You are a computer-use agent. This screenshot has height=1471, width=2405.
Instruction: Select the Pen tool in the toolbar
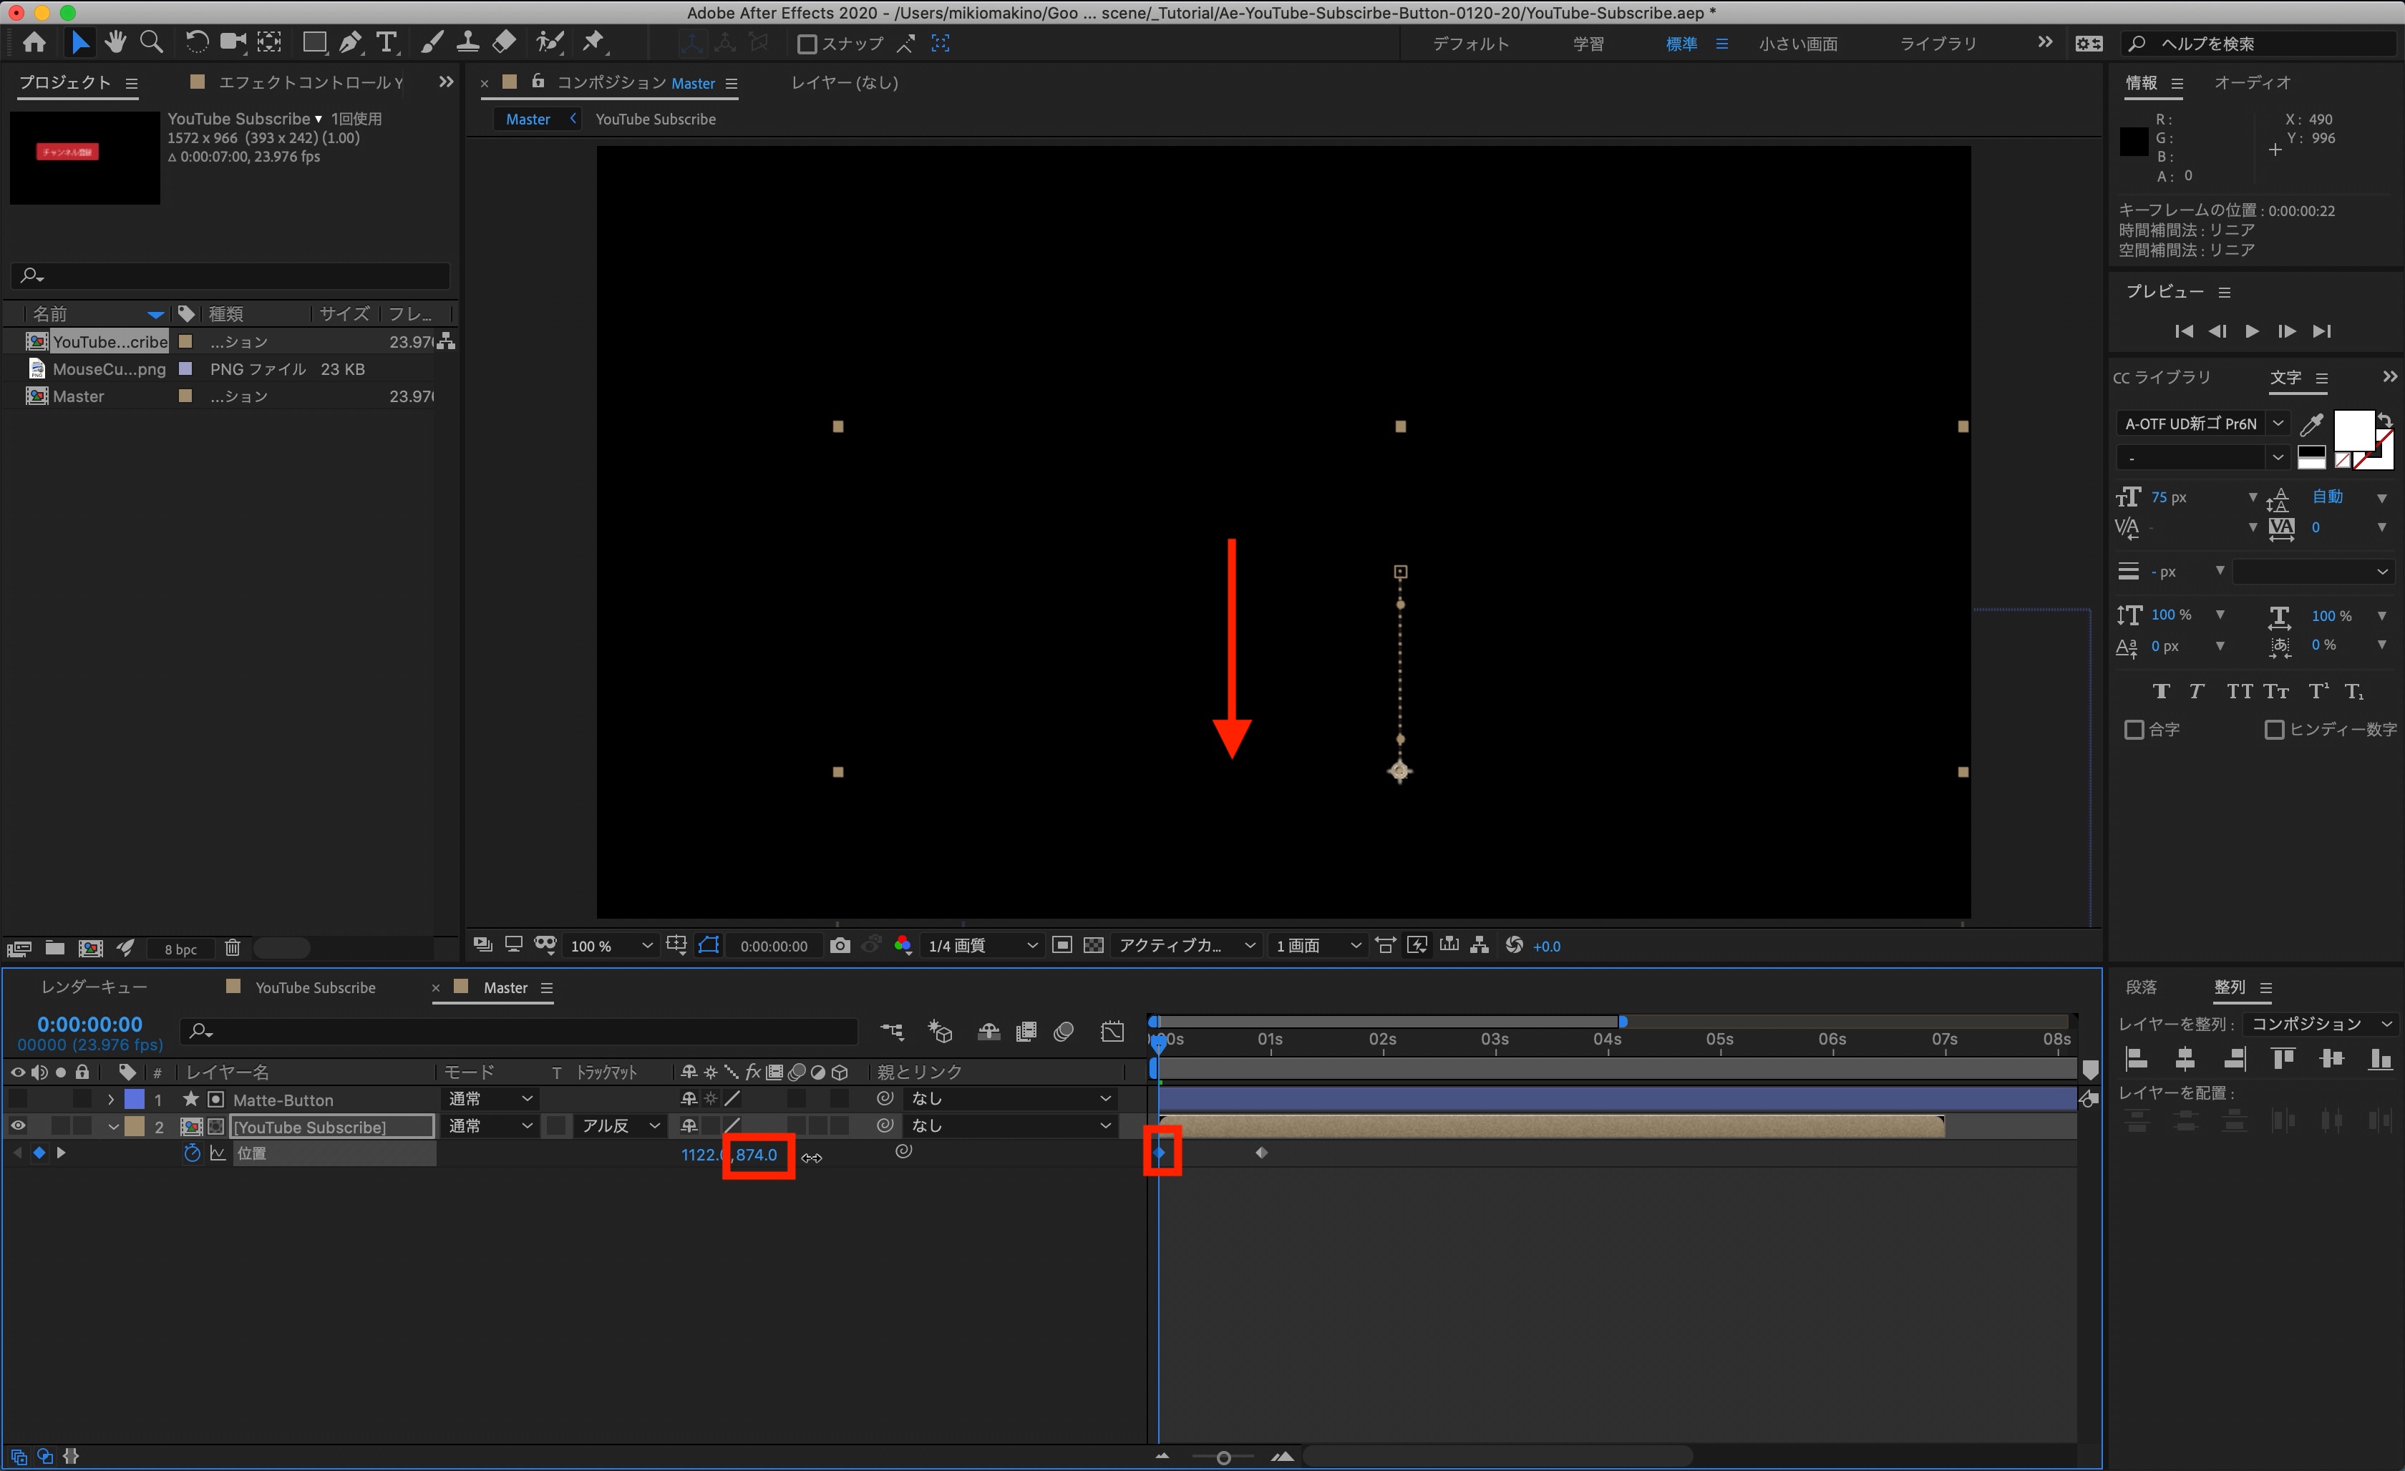pyautogui.click(x=349, y=42)
